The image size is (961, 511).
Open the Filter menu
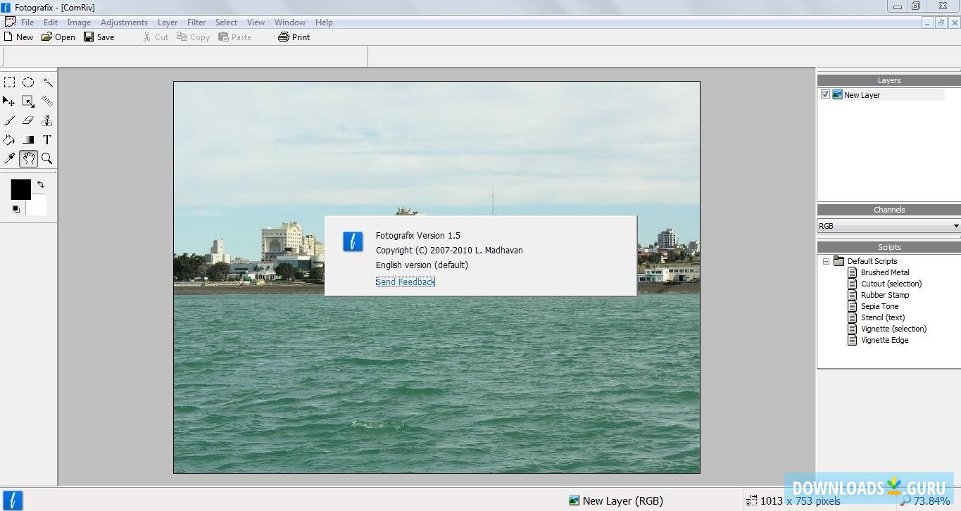(196, 23)
